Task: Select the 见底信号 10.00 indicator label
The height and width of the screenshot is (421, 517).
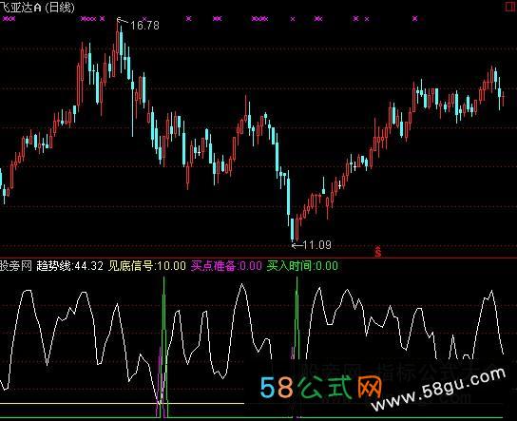Action: point(147,266)
